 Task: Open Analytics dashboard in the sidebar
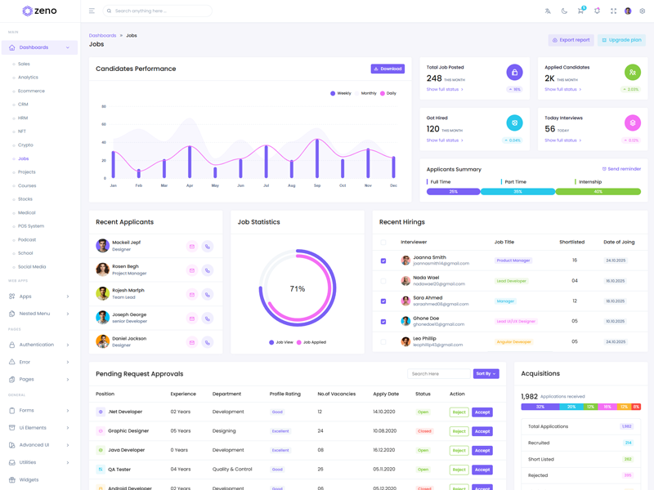tap(28, 78)
